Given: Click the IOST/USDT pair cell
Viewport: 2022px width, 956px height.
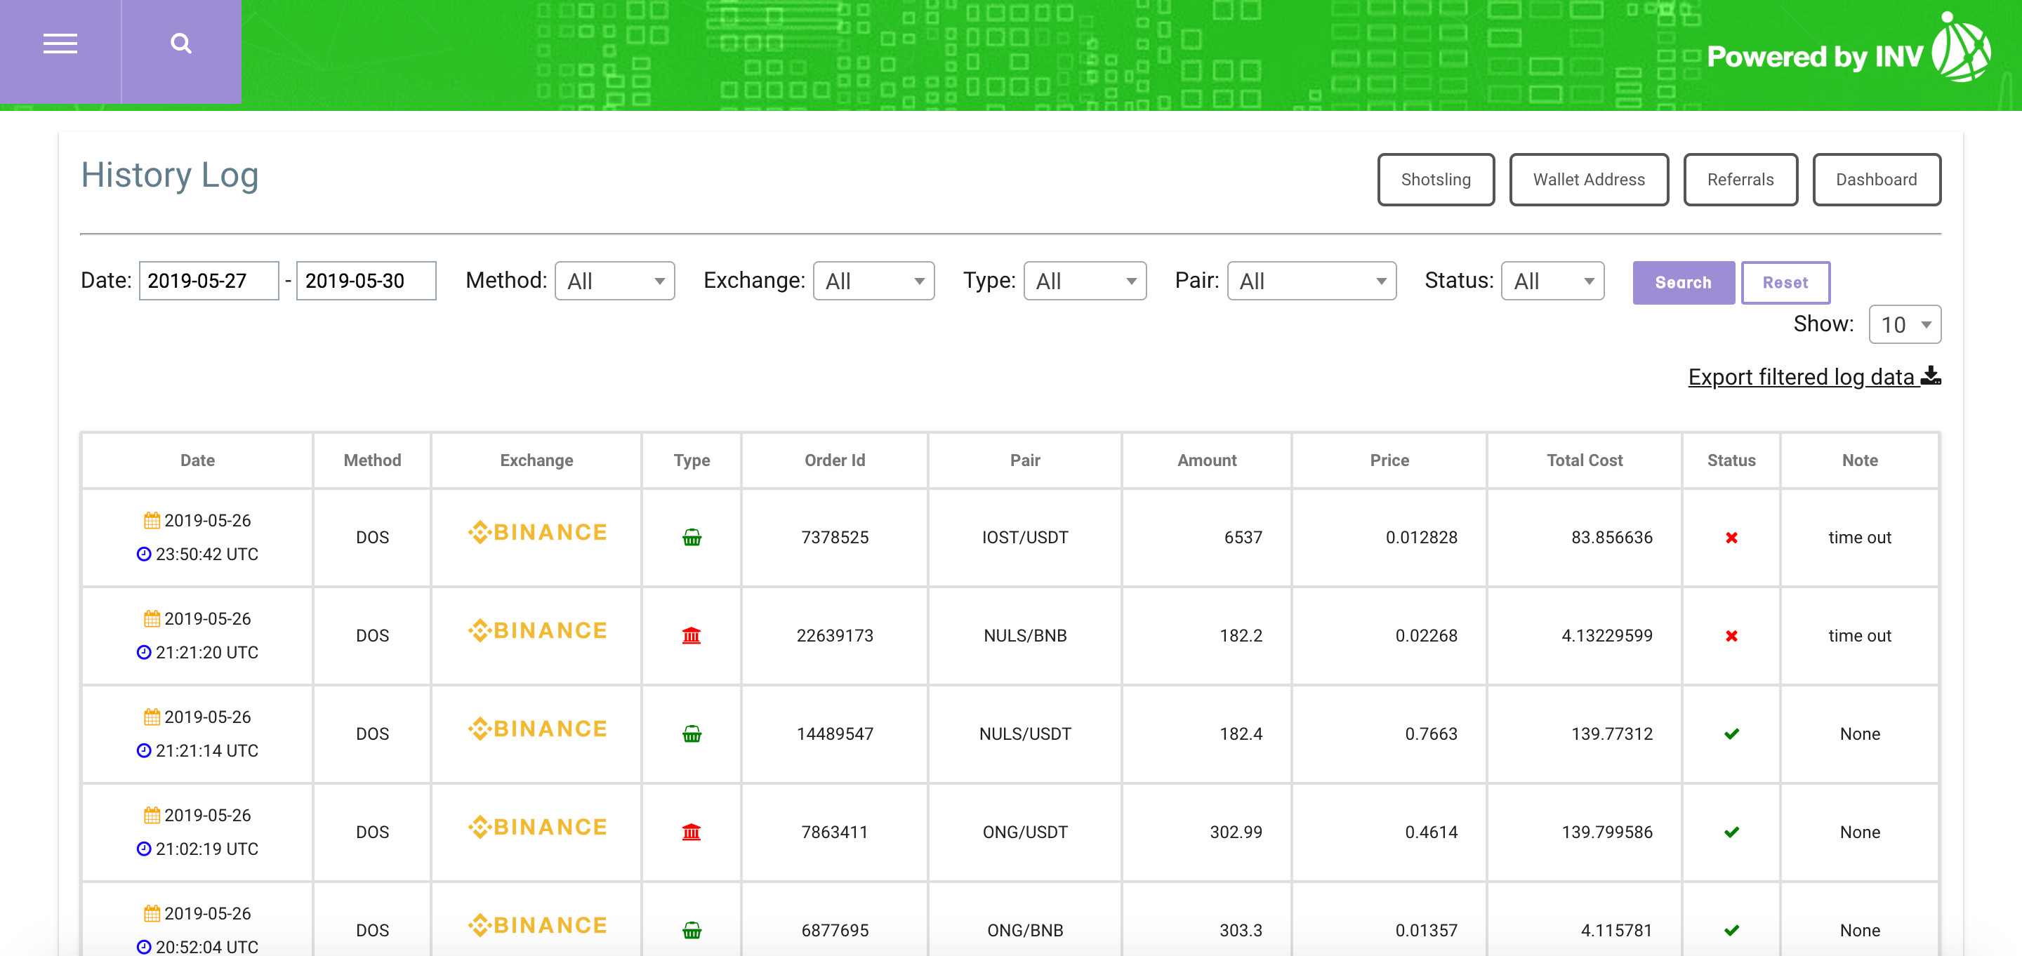Looking at the screenshot, I should pyautogui.click(x=1025, y=538).
